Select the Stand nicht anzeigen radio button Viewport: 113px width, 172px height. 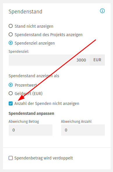pos(11,26)
